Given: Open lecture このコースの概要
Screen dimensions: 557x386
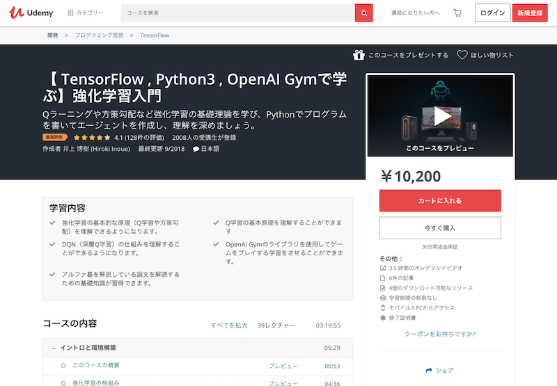Looking at the screenshot, I should click(96, 365).
